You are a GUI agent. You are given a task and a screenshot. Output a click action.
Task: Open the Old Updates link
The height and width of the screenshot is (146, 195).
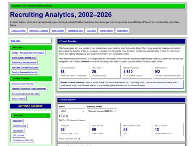click(x=18, y=135)
